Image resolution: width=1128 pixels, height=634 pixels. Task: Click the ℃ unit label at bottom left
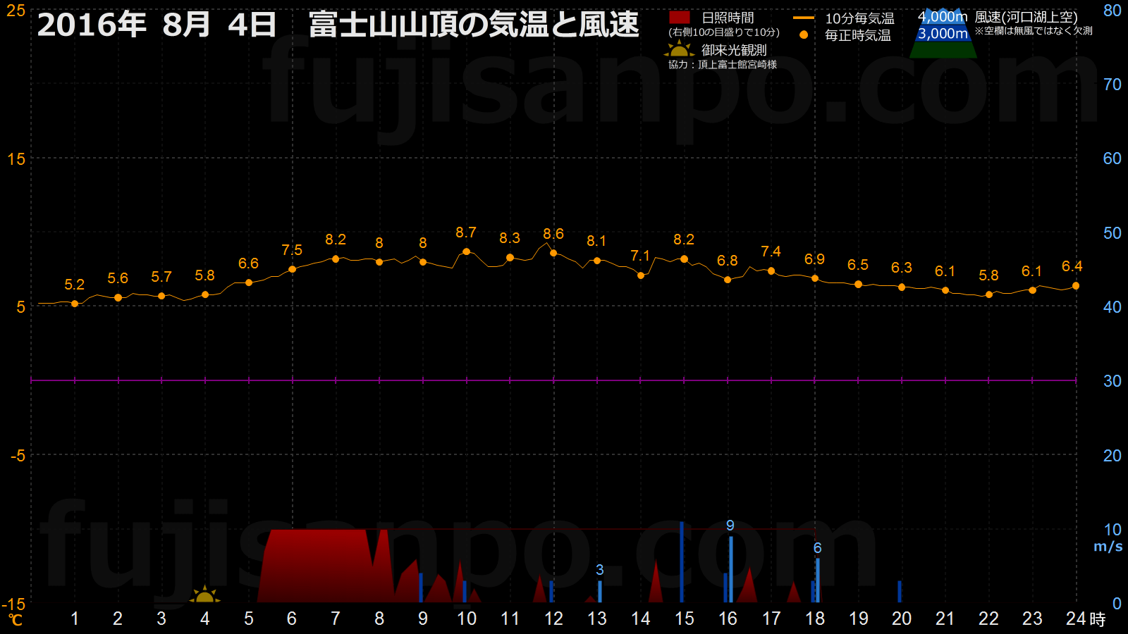point(16,620)
